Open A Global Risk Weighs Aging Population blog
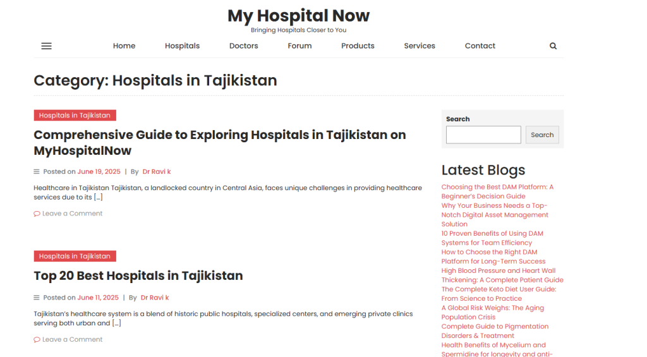 (493, 312)
